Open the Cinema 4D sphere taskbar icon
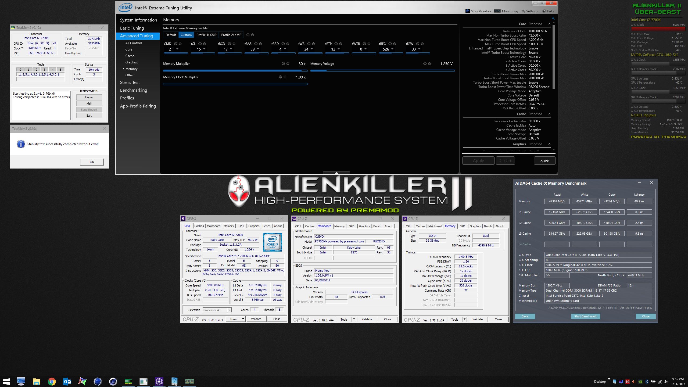This screenshot has width=688, height=387. click(x=113, y=381)
